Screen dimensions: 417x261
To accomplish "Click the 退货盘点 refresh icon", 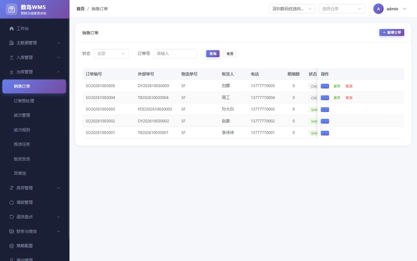I will (12, 217).
